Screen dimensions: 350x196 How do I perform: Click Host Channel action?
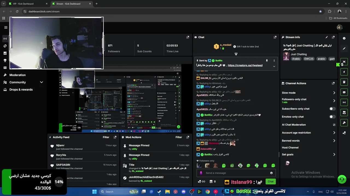click(x=290, y=148)
